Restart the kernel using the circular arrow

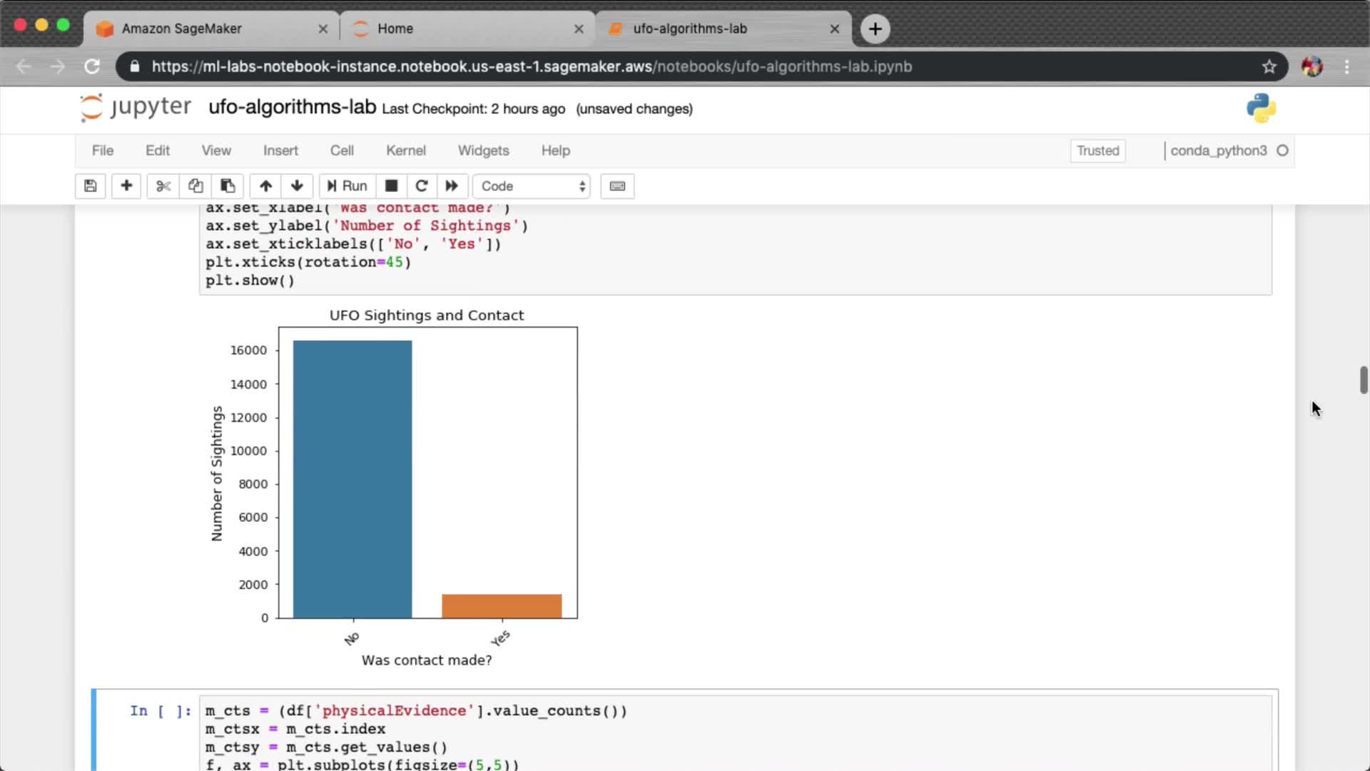(x=422, y=186)
